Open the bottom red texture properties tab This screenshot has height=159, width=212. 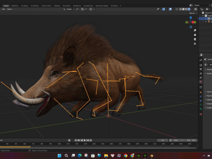201,114
